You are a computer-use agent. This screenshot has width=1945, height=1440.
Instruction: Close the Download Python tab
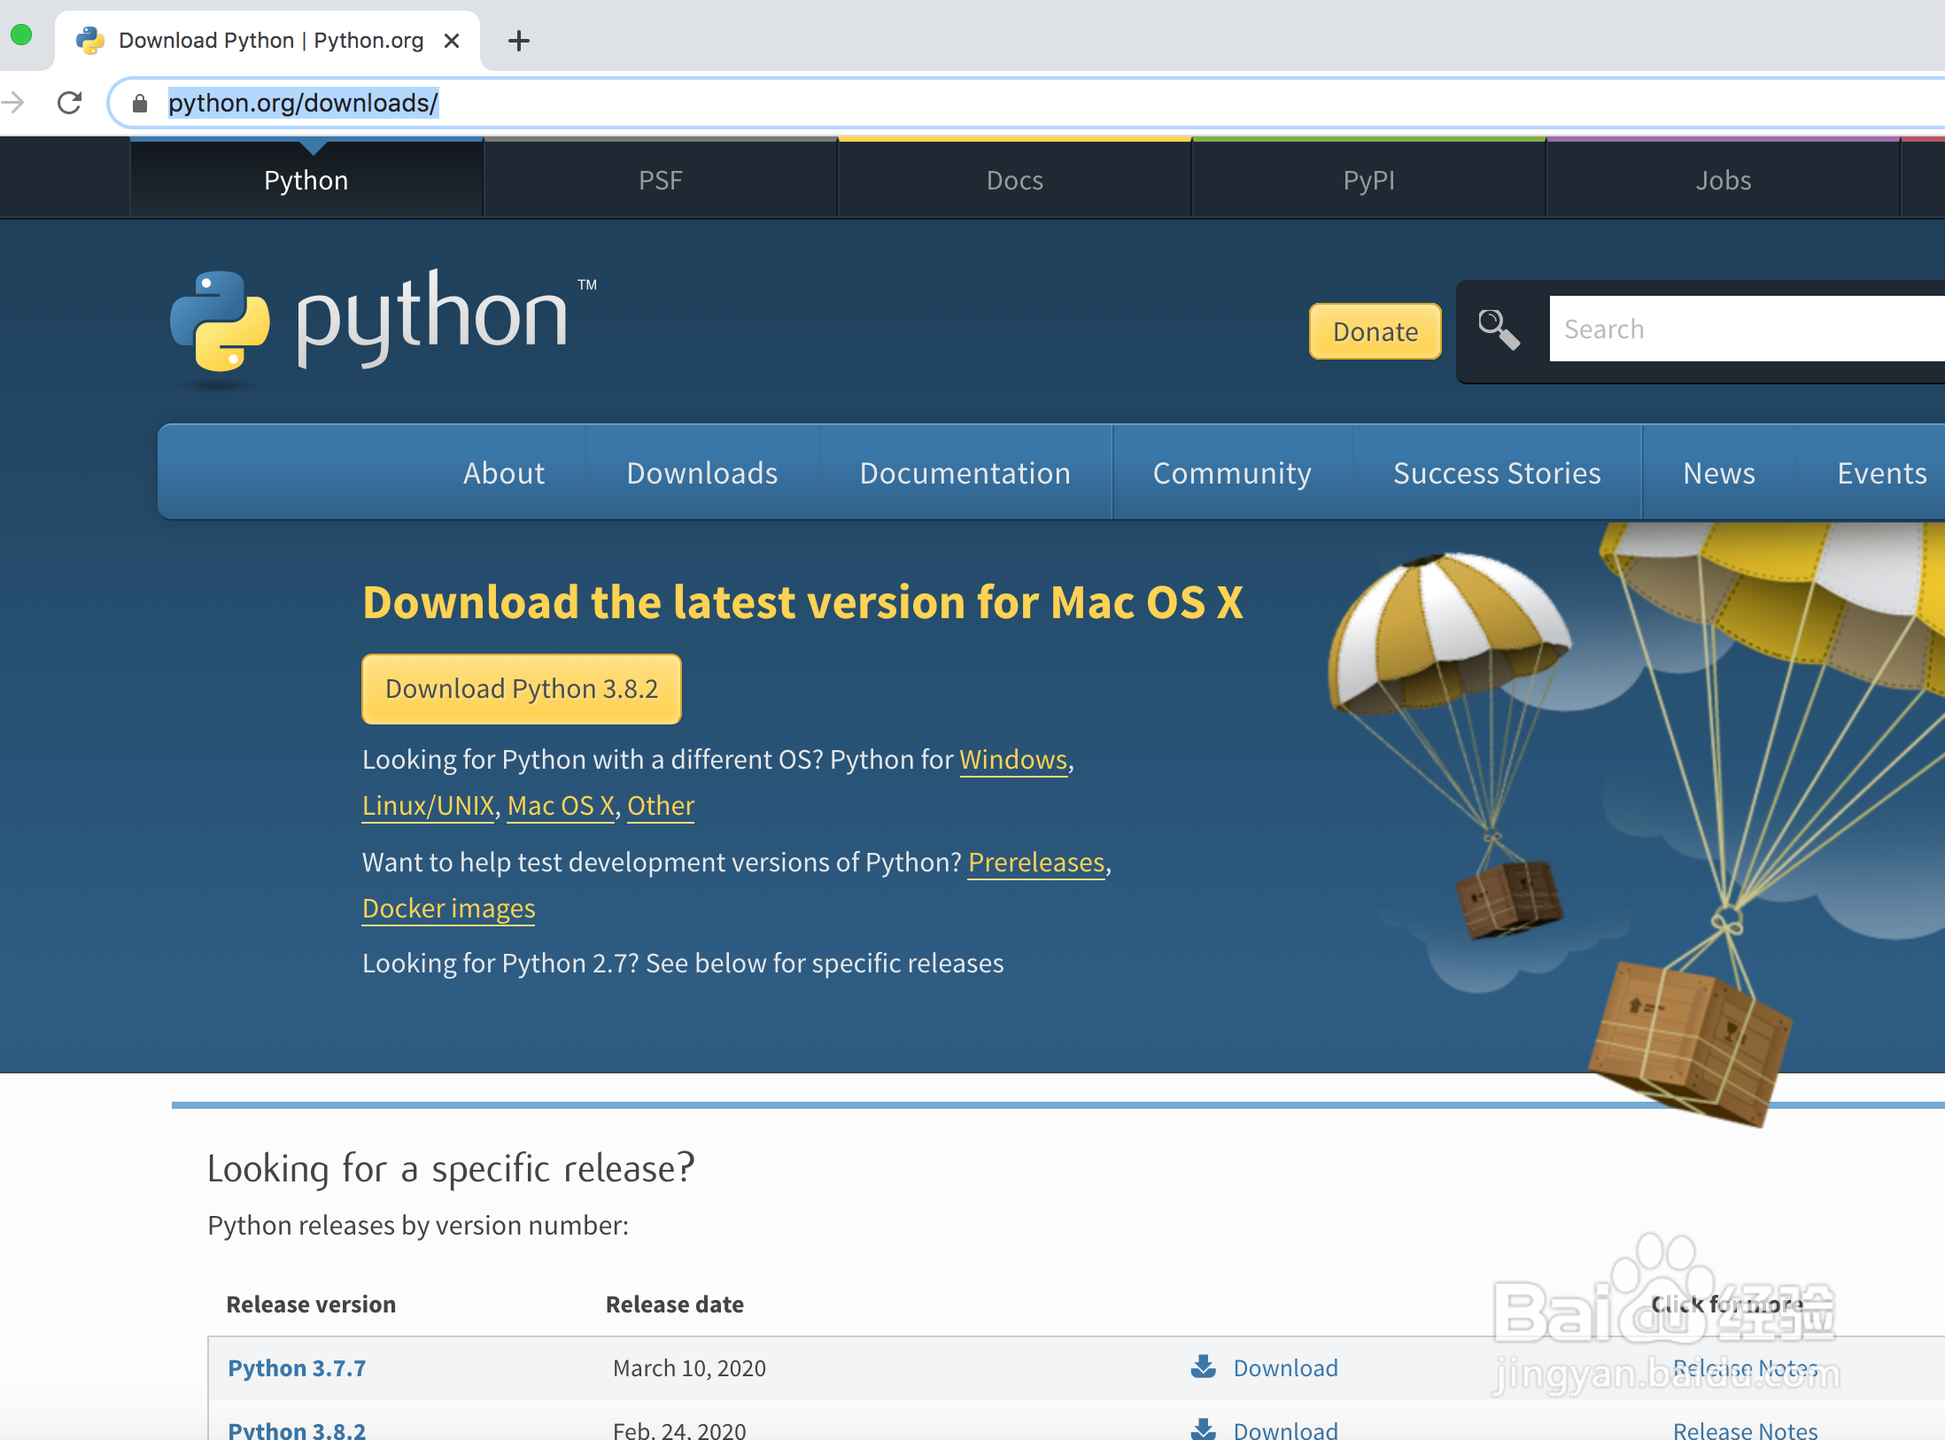452,41
